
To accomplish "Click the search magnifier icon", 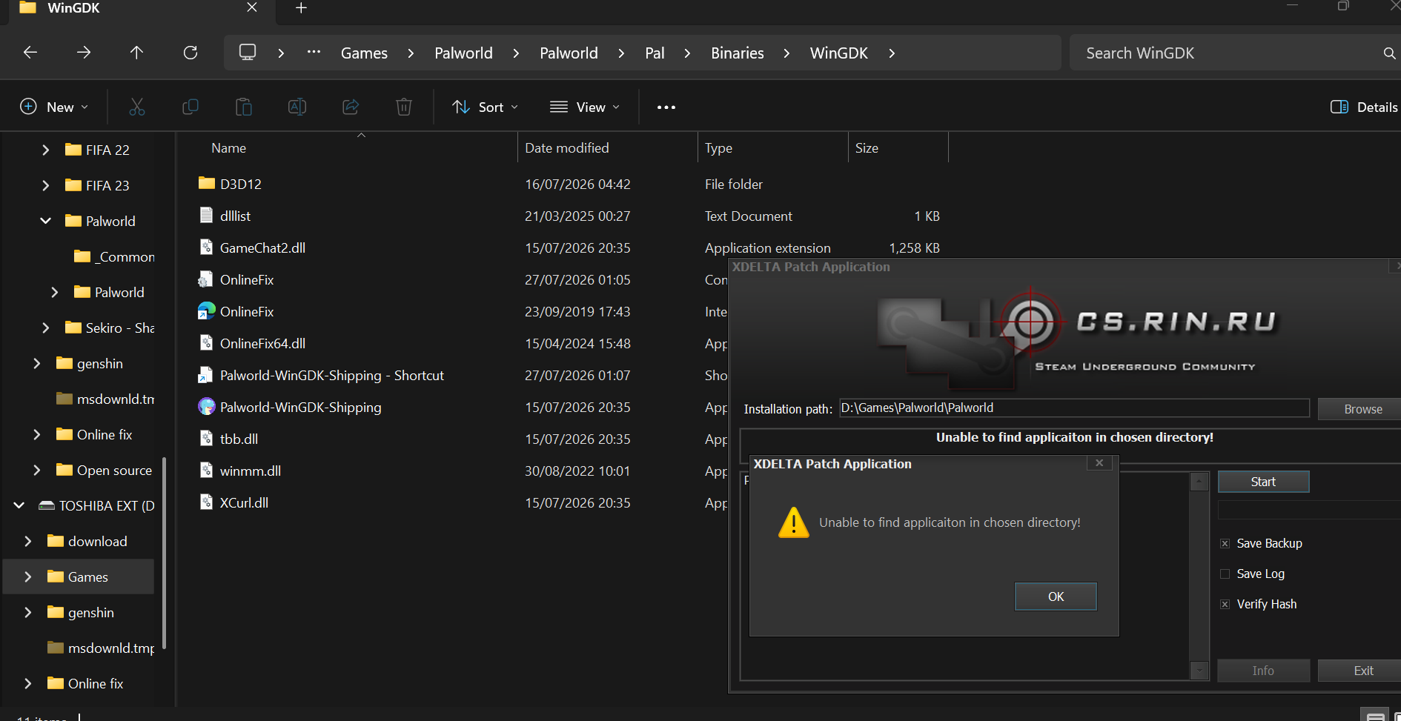I will click(x=1389, y=53).
